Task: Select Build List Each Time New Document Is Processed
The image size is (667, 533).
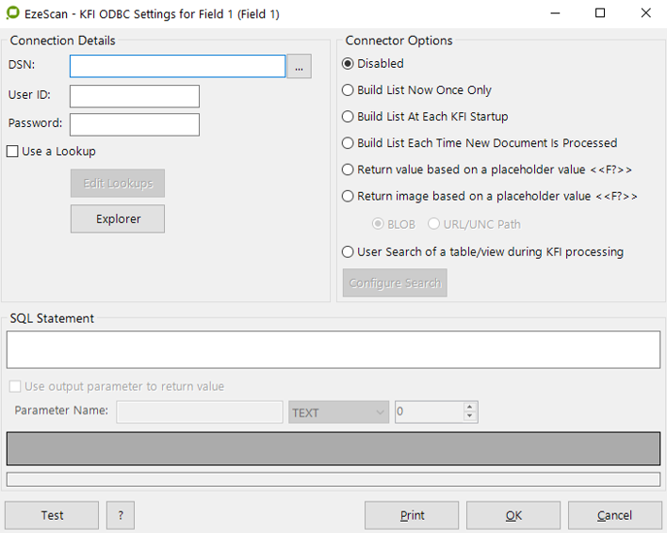Action: (x=349, y=143)
